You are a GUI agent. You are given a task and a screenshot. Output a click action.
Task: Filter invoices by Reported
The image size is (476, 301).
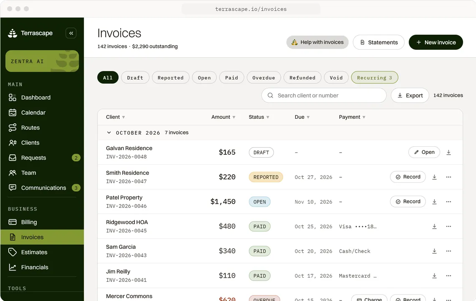pyautogui.click(x=171, y=77)
